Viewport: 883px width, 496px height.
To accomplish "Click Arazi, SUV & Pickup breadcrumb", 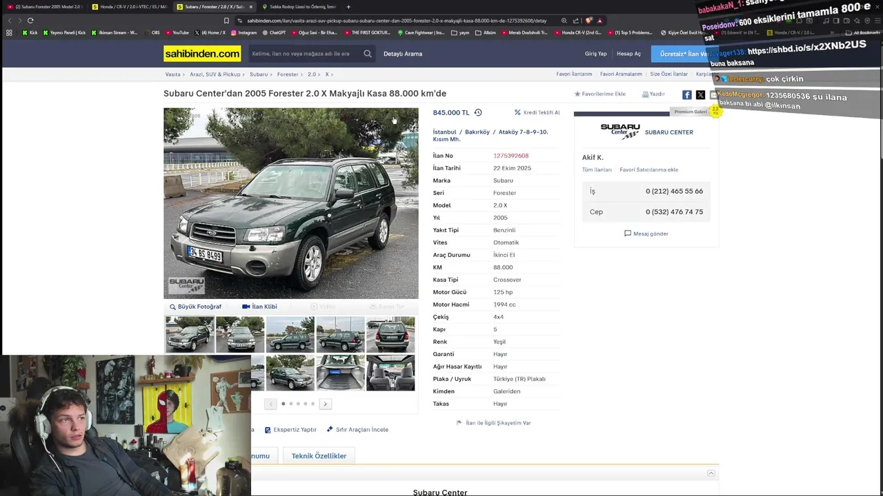I will [x=215, y=74].
